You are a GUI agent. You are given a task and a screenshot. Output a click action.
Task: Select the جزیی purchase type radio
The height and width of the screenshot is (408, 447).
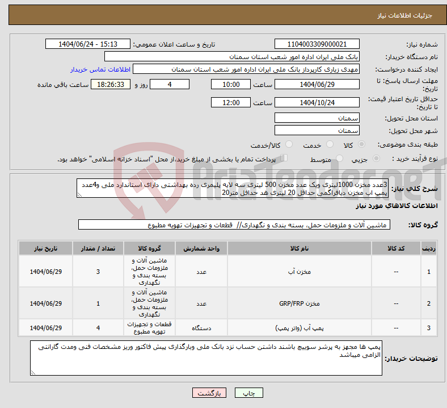376,159
